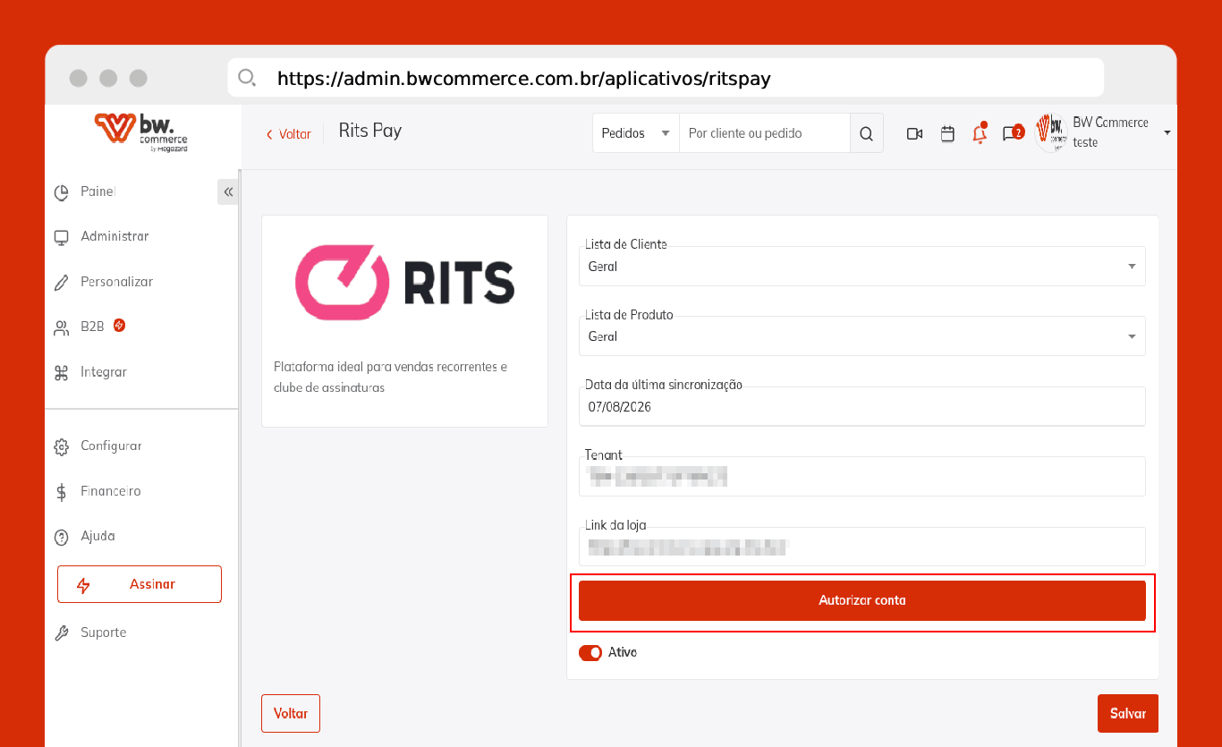This screenshot has height=747, width=1222.
Task: Click the browser URL address bar
Action: 666,78
